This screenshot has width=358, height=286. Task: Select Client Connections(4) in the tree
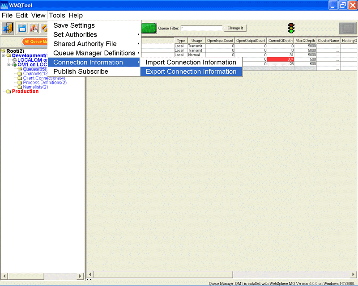pyautogui.click(x=44, y=78)
